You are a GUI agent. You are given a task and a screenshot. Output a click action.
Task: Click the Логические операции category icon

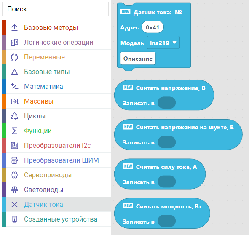(x=14, y=43)
